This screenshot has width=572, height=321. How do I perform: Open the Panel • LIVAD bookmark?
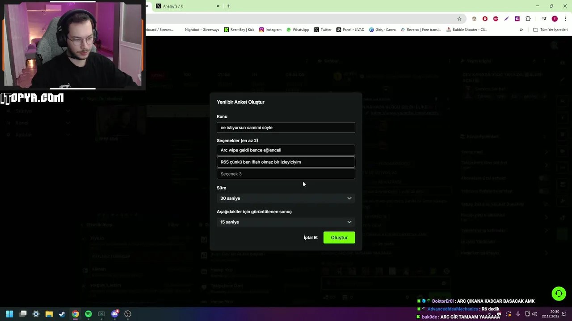pyautogui.click(x=350, y=30)
